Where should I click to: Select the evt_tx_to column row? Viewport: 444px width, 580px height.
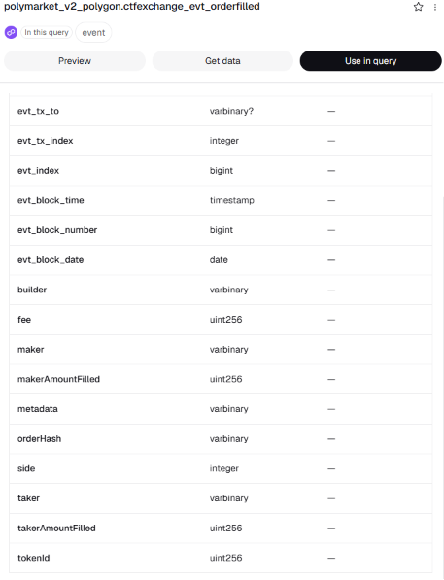[221, 111]
